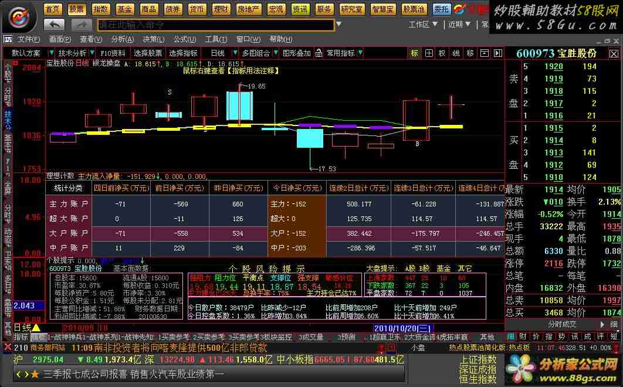Open the 文件(F) menu
623x387 pixels.
(29, 39)
